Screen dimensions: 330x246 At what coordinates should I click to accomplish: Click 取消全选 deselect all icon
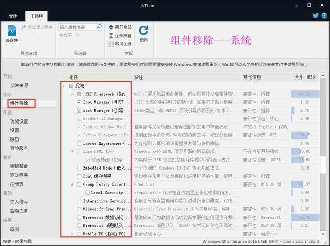111,44
